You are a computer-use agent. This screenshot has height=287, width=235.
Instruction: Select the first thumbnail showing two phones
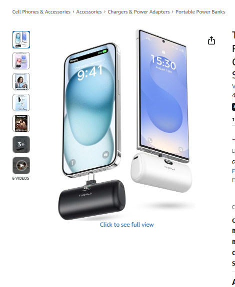[21, 40]
